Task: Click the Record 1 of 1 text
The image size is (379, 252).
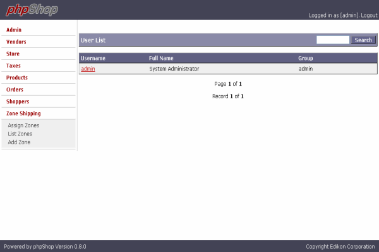Action: pyautogui.click(x=228, y=96)
